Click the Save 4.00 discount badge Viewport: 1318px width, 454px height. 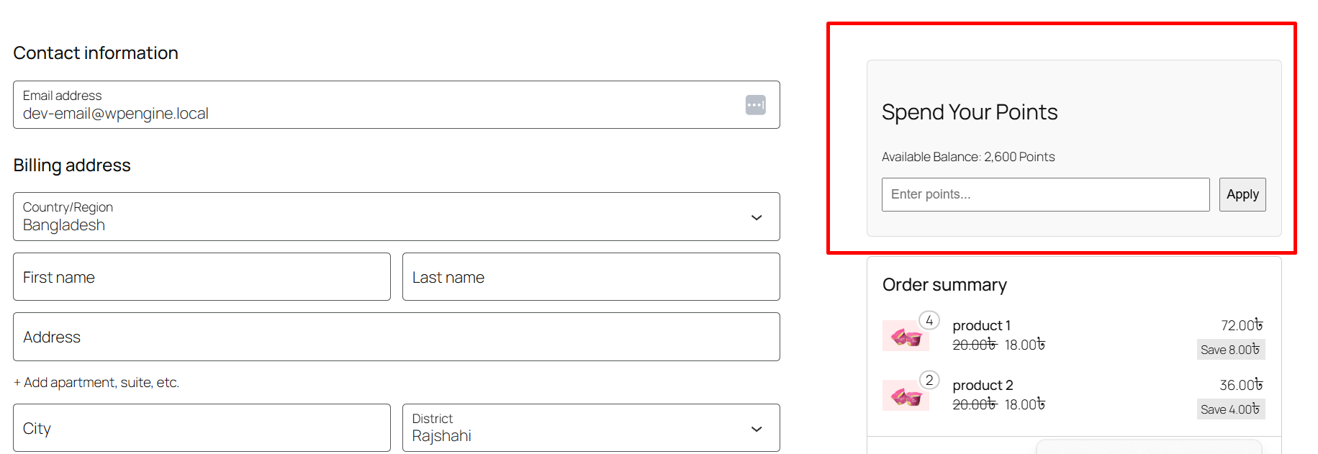1230,409
